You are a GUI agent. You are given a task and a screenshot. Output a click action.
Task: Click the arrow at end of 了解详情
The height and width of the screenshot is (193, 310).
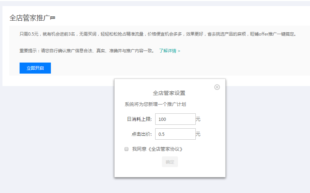(x=179, y=51)
